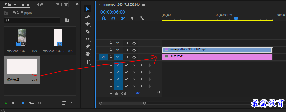This screenshot has width=286, height=112.
Task: Select the pink 颜色遮罩 clip on V1
Action: (x=217, y=57)
